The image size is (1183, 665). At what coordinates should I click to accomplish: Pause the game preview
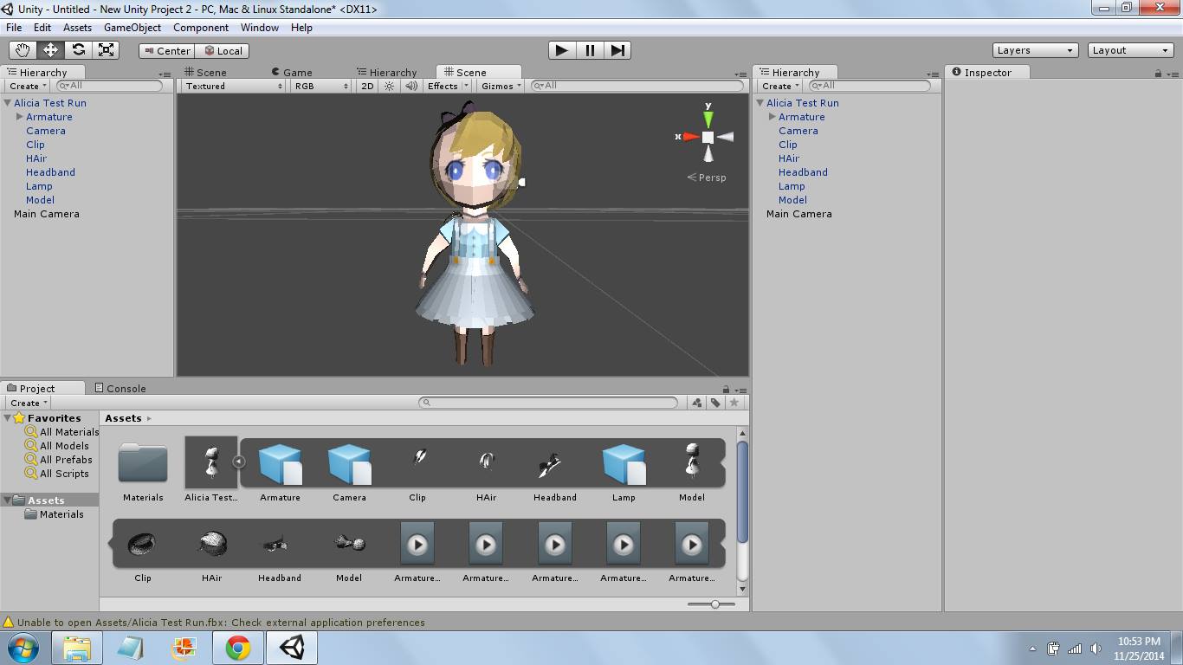pos(590,50)
